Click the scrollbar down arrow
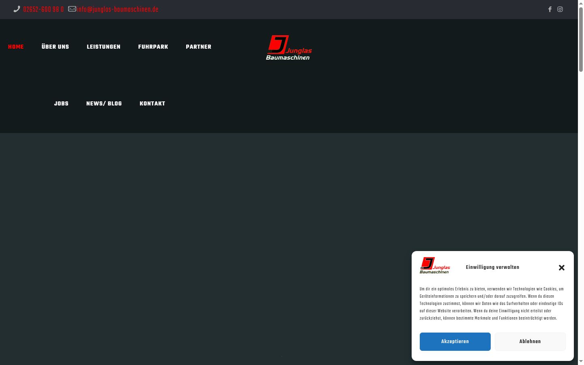The height and width of the screenshot is (365, 584). pyautogui.click(x=581, y=361)
